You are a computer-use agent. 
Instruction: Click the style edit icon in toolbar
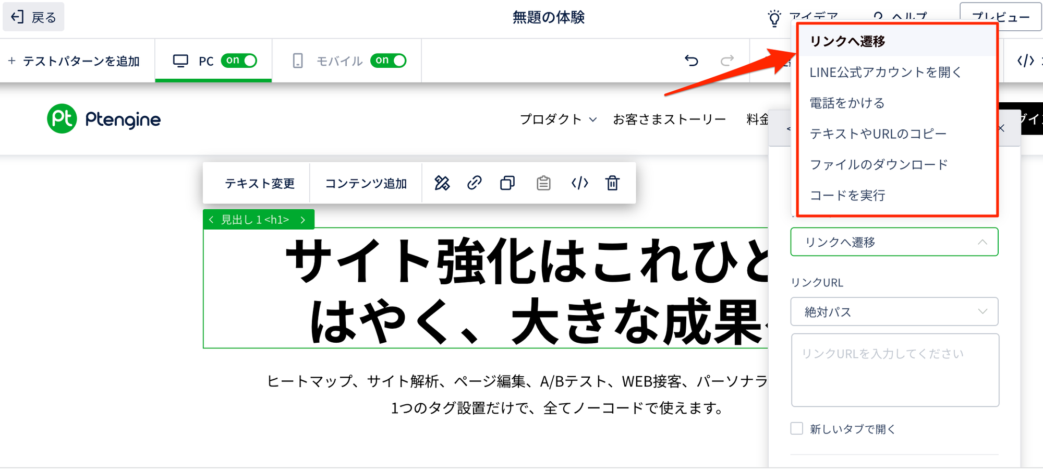[x=442, y=183]
